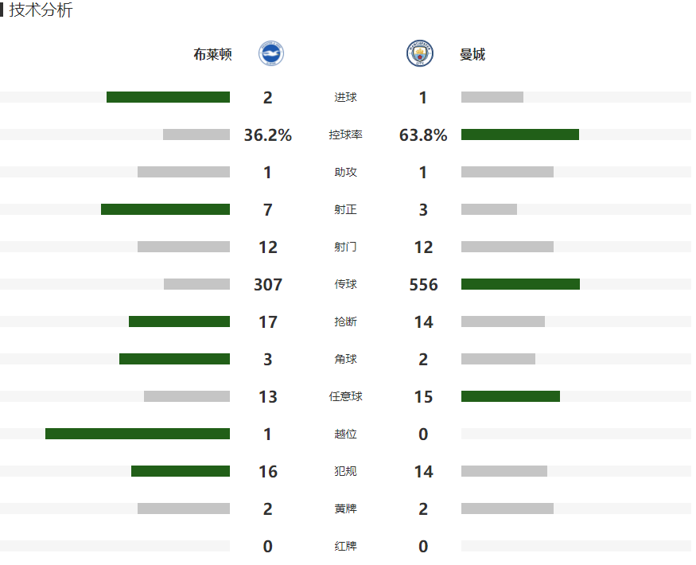Open the 曼城 team name link
Screen dimensions: 696x565
tap(472, 54)
